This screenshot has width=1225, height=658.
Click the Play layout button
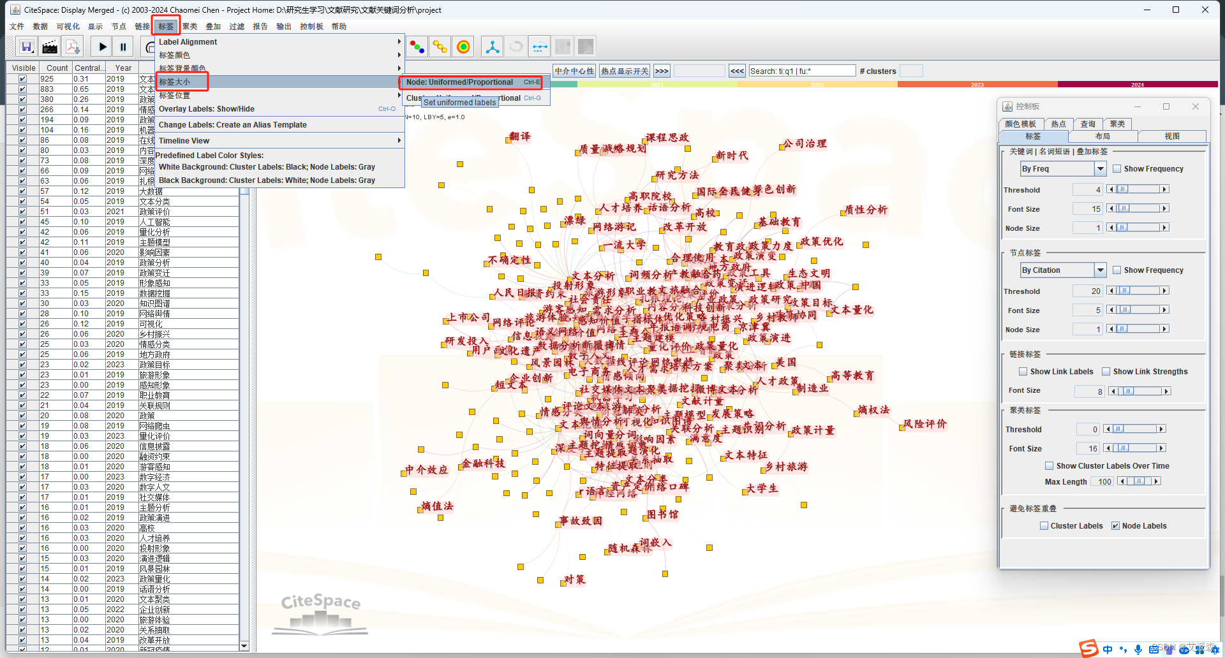click(x=102, y=47)
